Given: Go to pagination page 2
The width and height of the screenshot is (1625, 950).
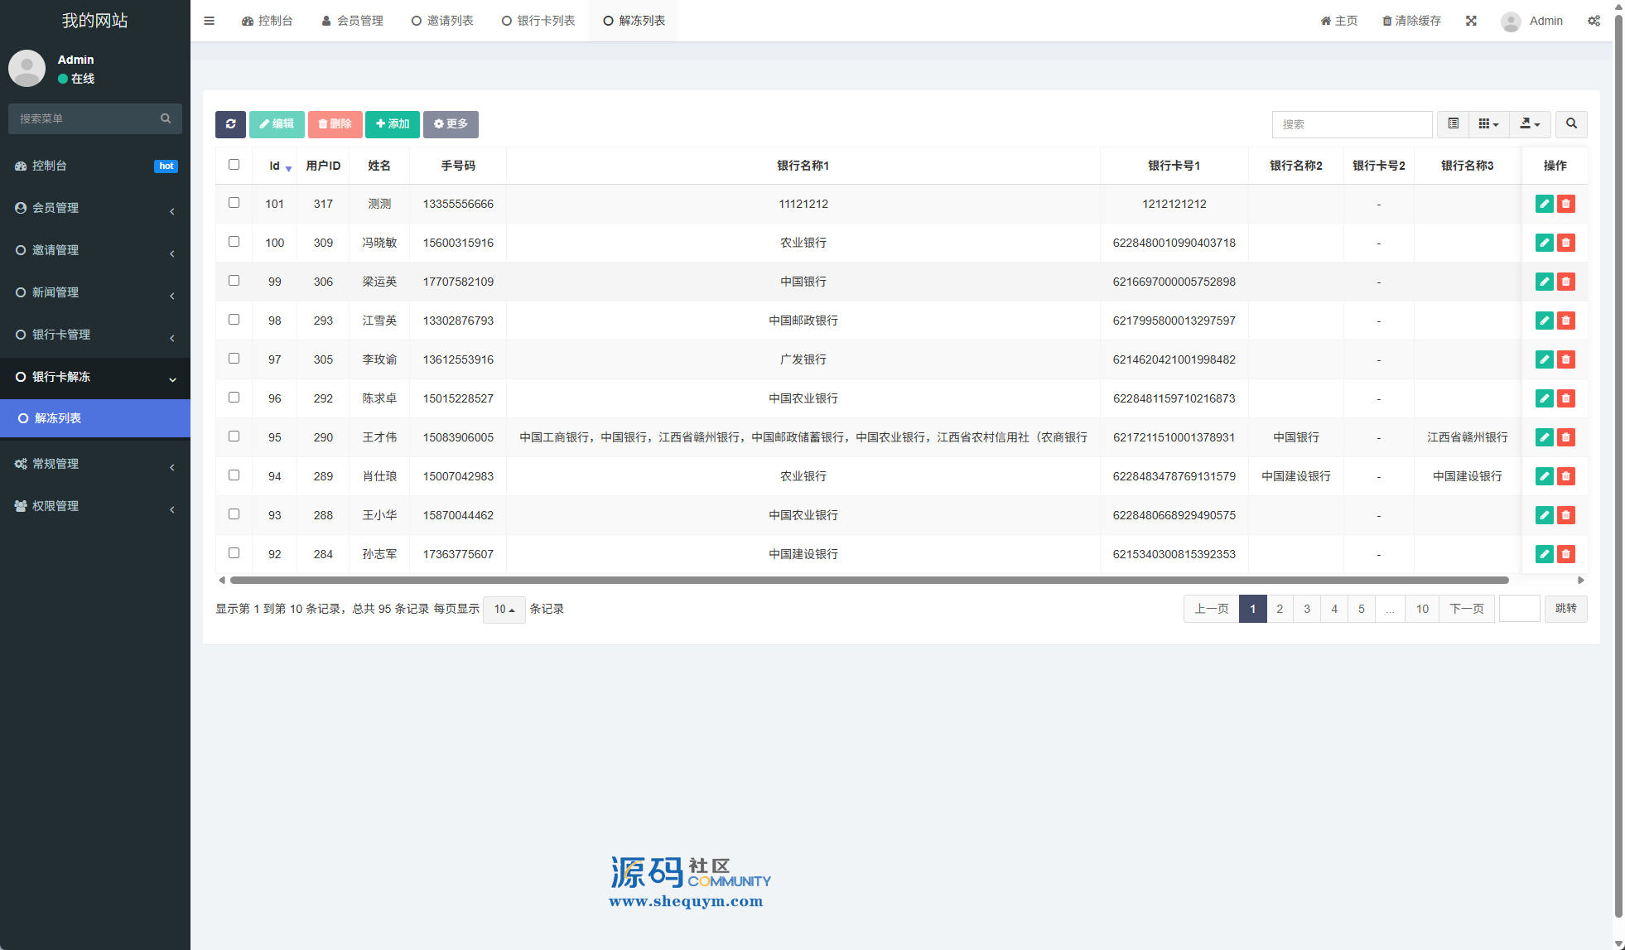Looking at the screenshot, I should click(x=1280, y=609).
